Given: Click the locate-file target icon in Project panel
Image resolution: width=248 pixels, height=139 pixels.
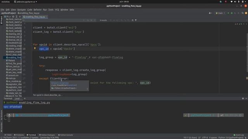Looking at the screenshot, I should (13, 17).
